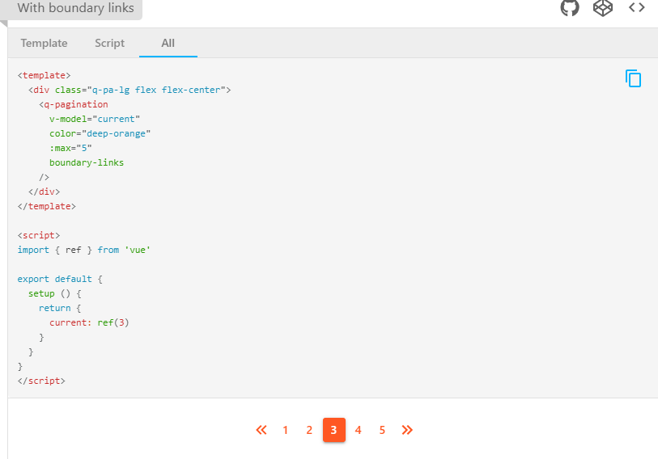Select the active page 3 button
Screen dimensions: 658x459
[334, 430]
